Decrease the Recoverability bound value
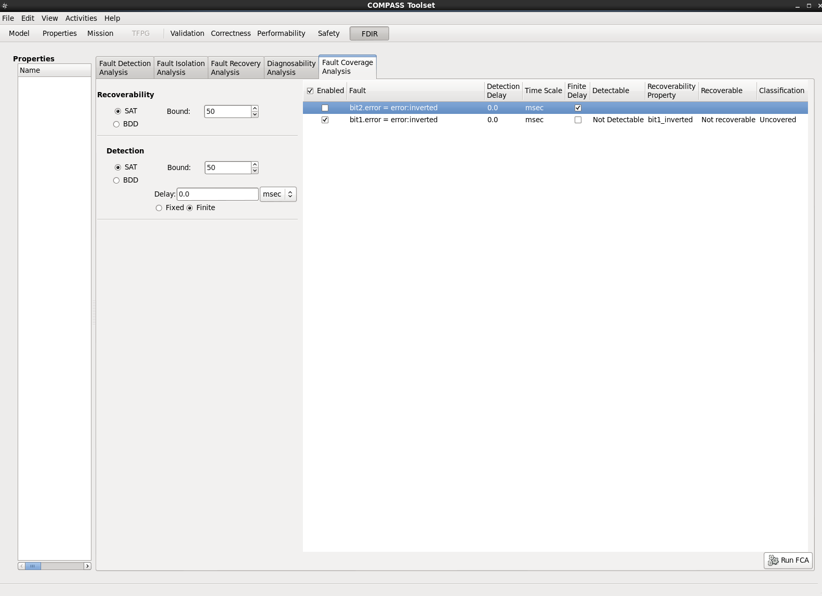Screen dimensions: 822x596 tap(255, 114)
